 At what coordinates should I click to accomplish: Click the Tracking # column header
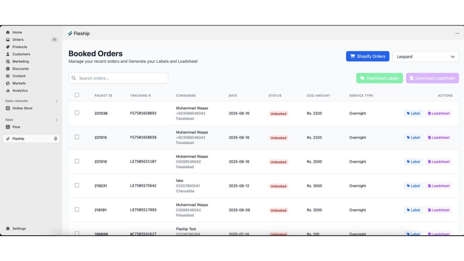(140, 95)
